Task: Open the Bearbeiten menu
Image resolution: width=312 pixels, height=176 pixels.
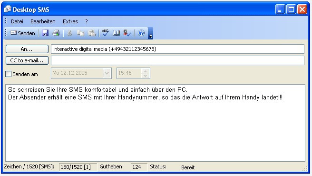Action: pyautogui.click(x=43, y=21)
